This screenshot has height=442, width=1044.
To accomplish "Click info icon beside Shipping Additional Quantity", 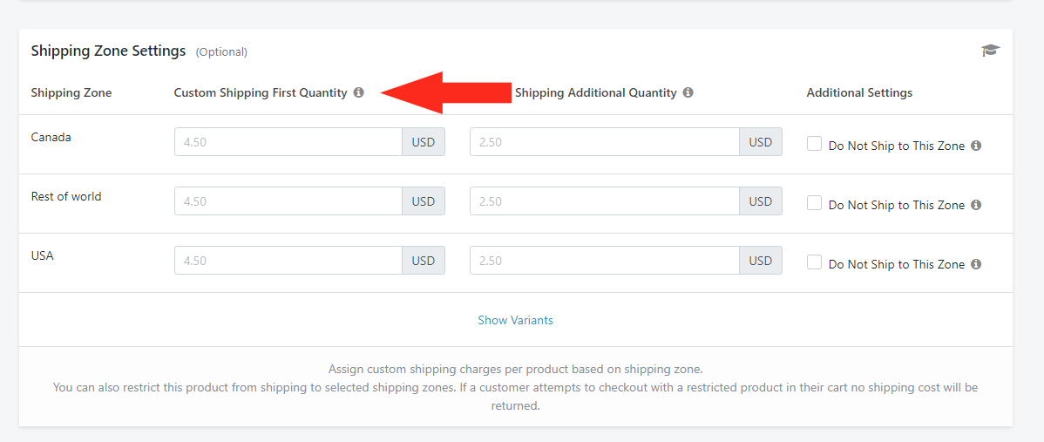I will pyautogui.click(x=688, y=92).
